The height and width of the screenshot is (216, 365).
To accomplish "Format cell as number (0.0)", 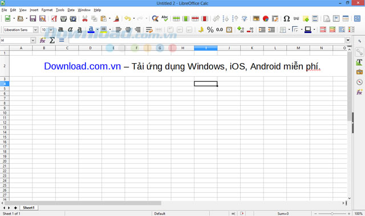I will pos(220,30).
